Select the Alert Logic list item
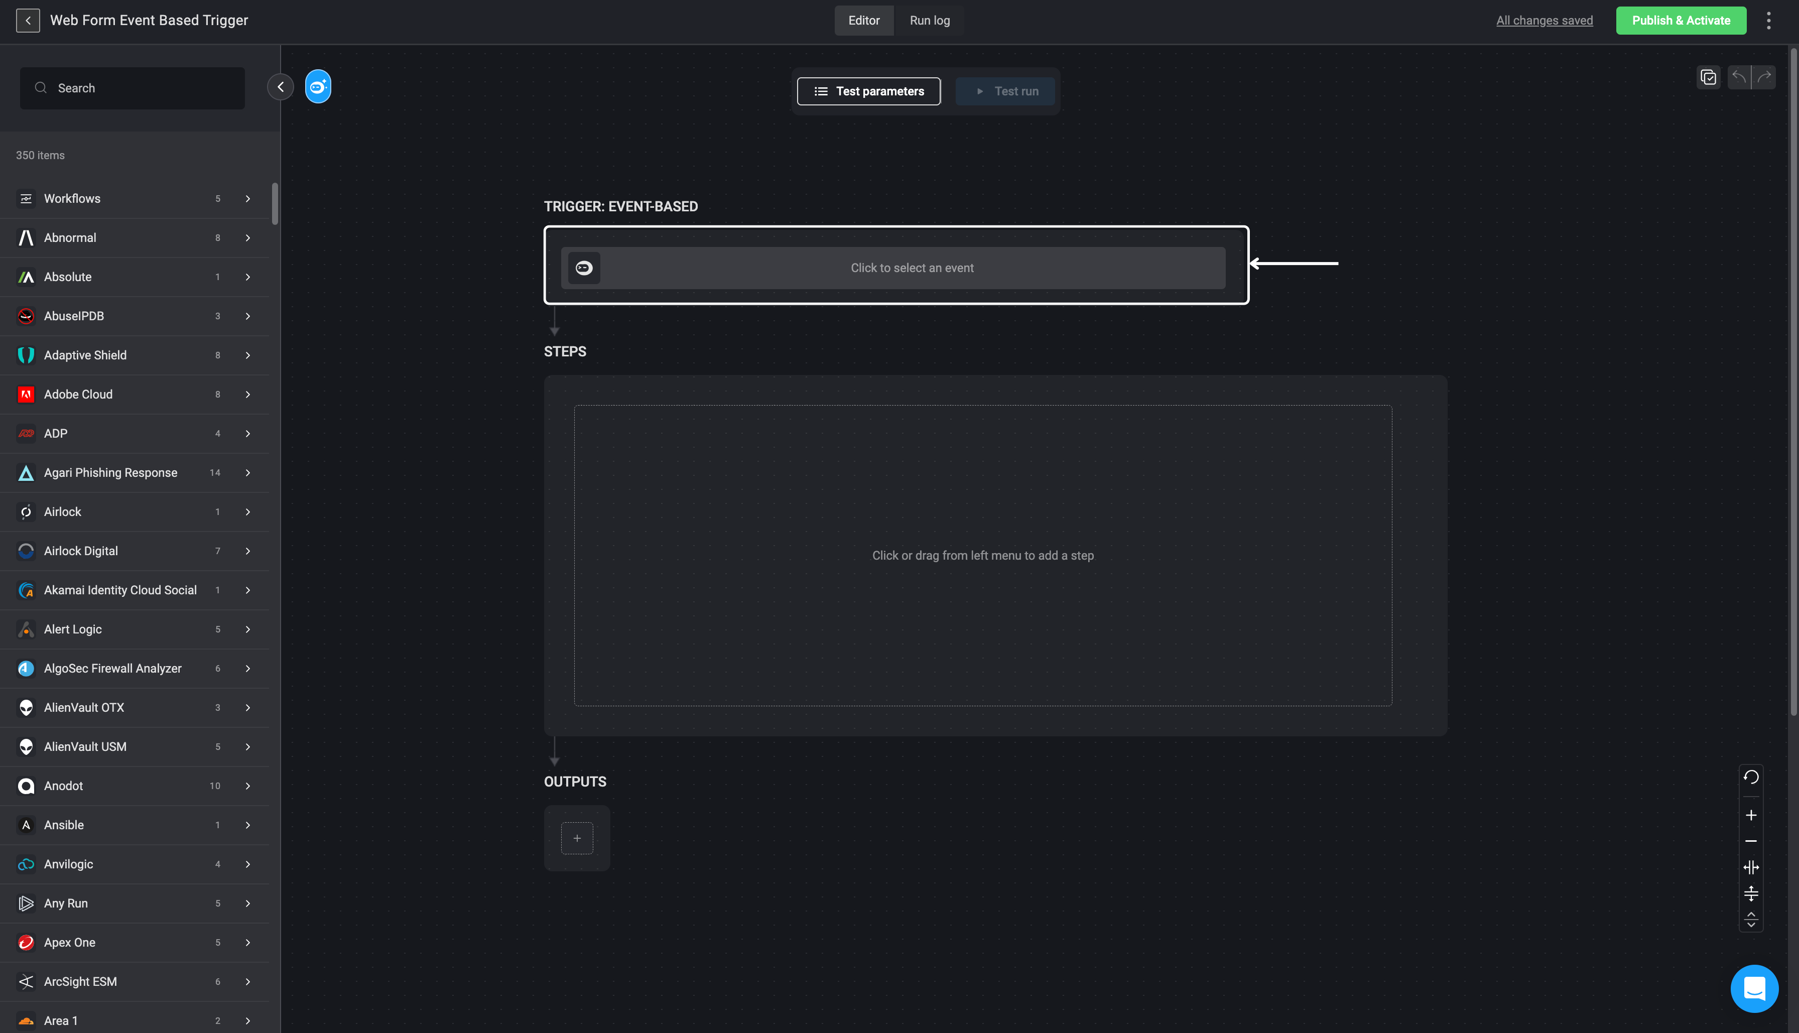 pos(135,629)
